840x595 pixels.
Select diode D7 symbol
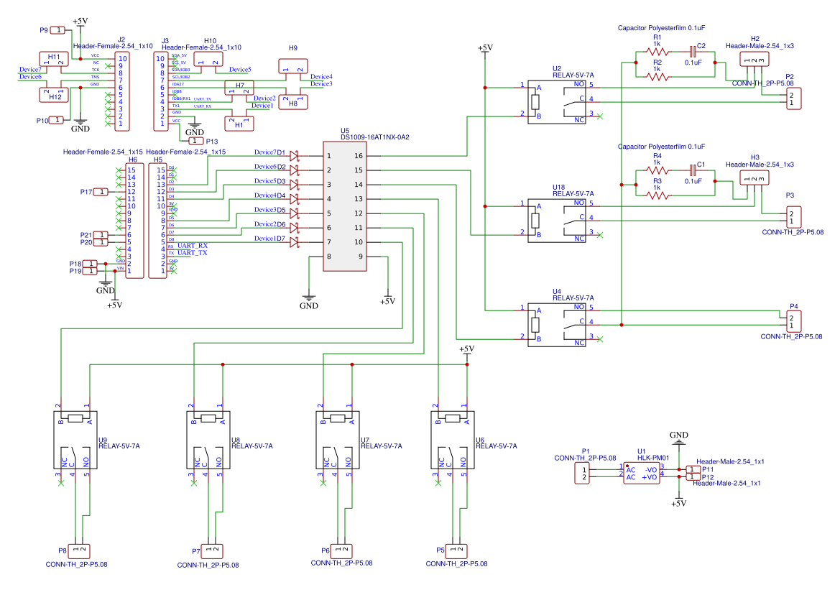[x=294, y=242]
